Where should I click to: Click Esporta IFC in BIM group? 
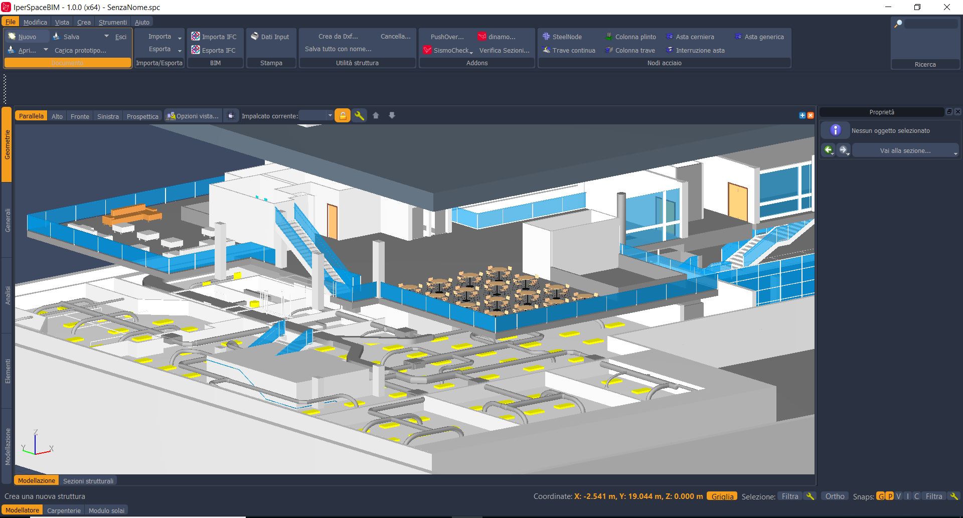[214, 50]
